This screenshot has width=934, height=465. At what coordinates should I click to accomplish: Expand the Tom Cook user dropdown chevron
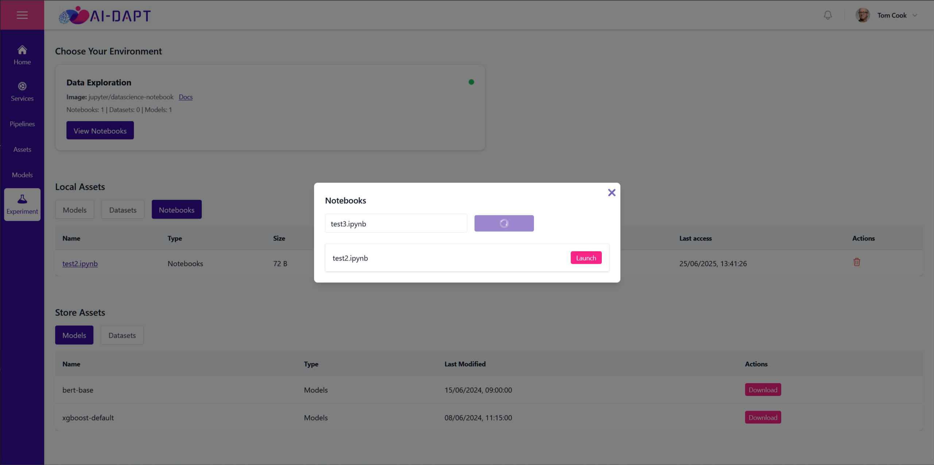pos(915,15)
